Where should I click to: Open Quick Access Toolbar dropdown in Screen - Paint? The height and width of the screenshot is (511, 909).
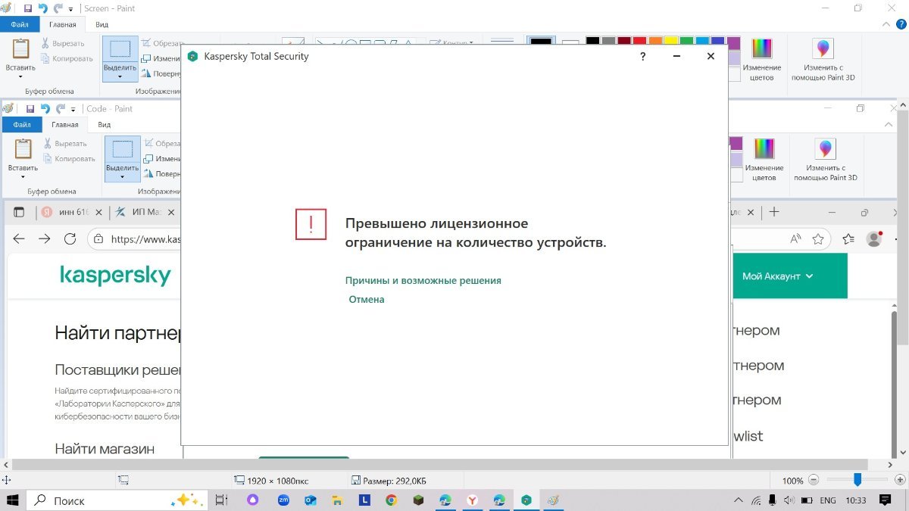coord(71,9)
